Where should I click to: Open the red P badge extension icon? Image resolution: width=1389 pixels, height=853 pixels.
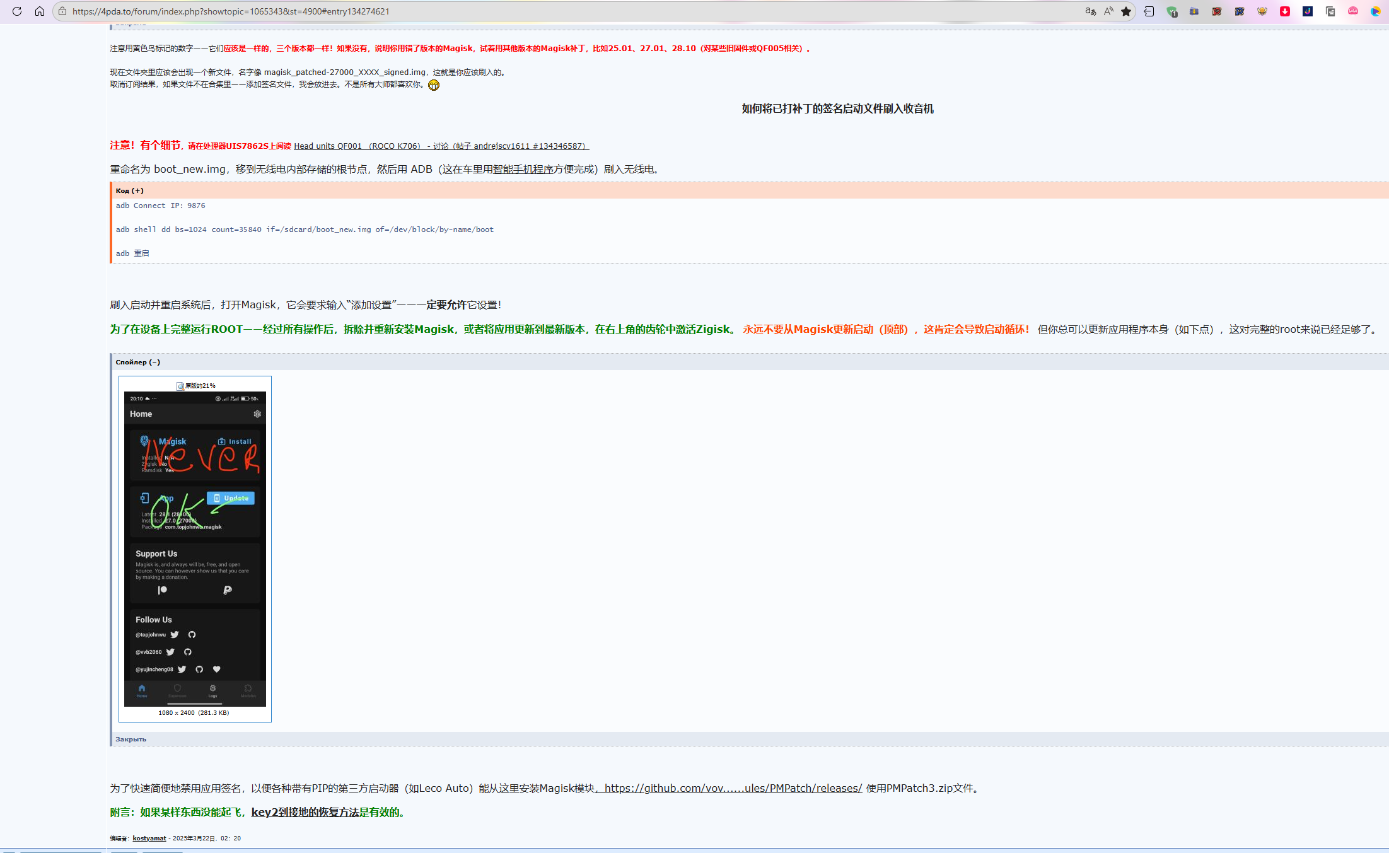(x=1217, y=11)
